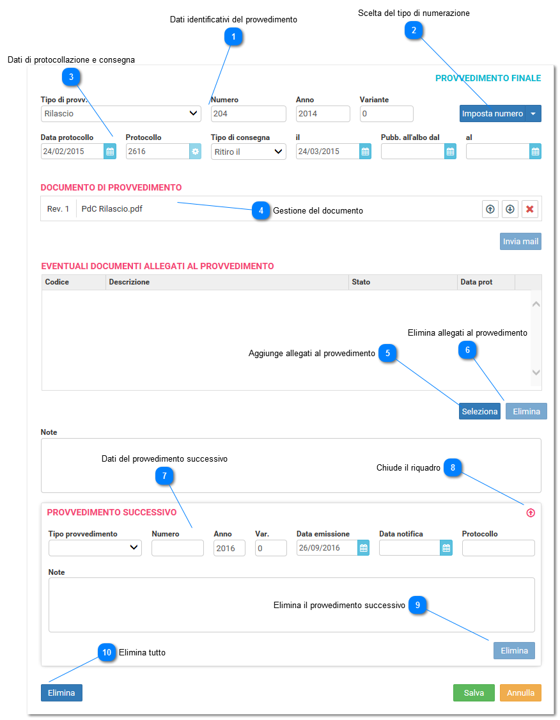
Task: Click the Protocollo gear icon
Action: 196,152
